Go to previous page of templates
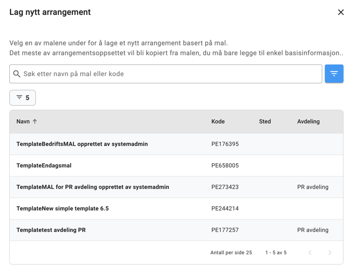 click(x=310, y=253)
